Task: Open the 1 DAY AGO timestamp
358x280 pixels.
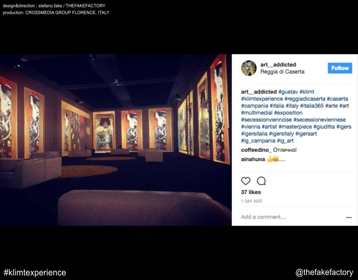Action: point(252,201)
